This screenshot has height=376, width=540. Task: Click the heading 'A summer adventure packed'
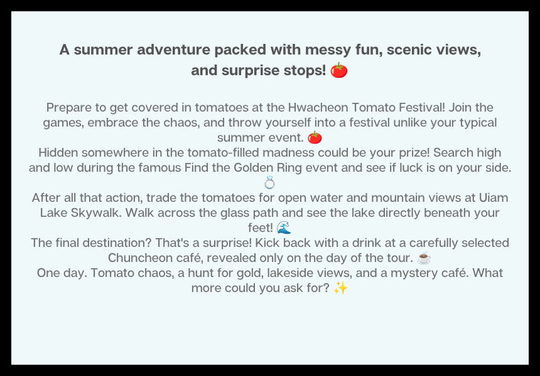[163, 50]
